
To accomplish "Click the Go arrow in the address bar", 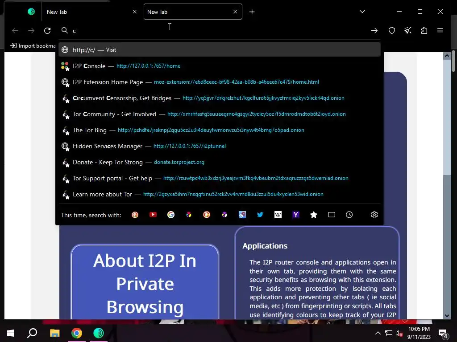I will 374,31.
